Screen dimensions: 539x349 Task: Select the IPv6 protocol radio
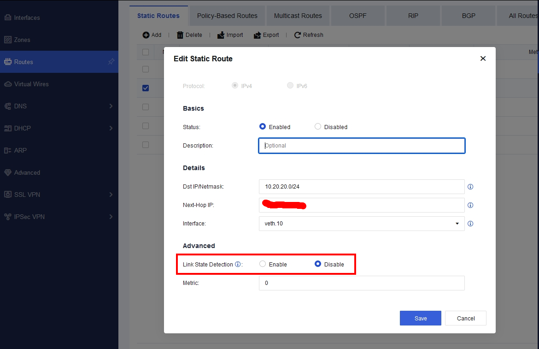(x=290, y=85)
